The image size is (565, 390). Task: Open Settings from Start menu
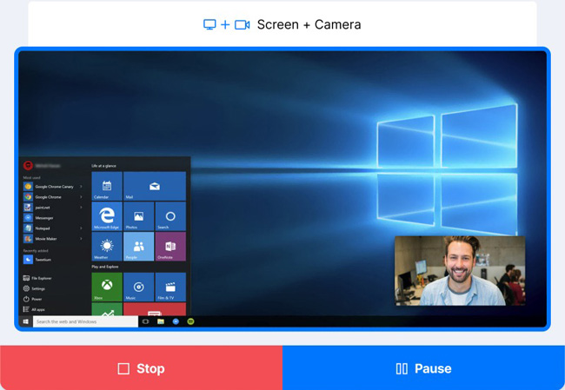(34, 288)
